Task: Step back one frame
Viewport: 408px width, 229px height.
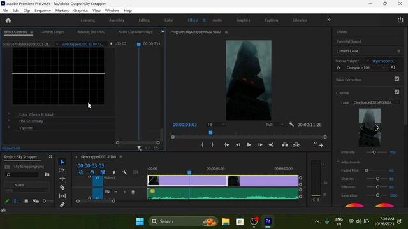Action: pyautogui.click(x=238, y=145)
